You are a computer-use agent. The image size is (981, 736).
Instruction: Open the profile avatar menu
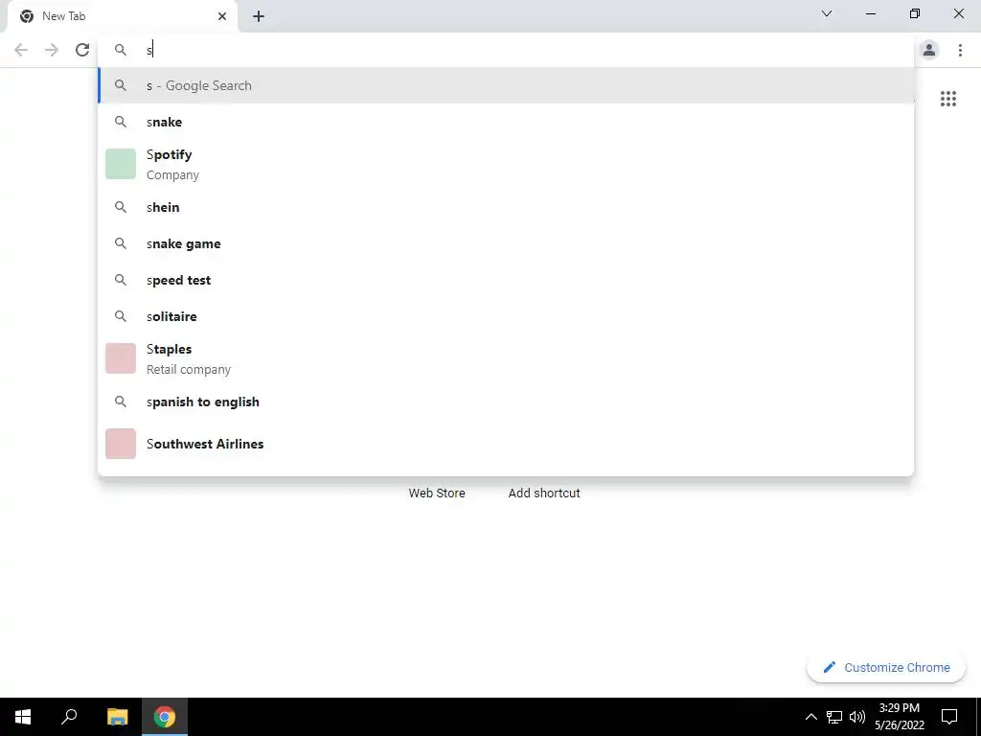click(x=929, y=50)
